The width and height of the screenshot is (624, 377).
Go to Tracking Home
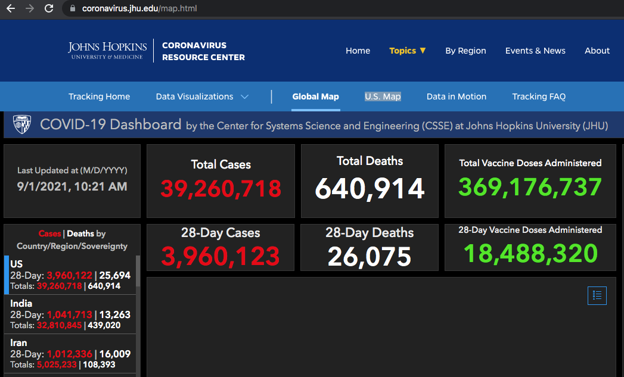point(99,96)
